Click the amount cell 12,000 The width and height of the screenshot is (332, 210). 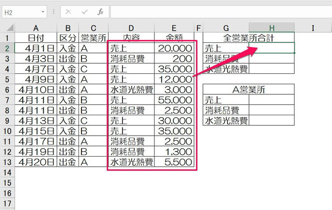[x=174, y=79]
